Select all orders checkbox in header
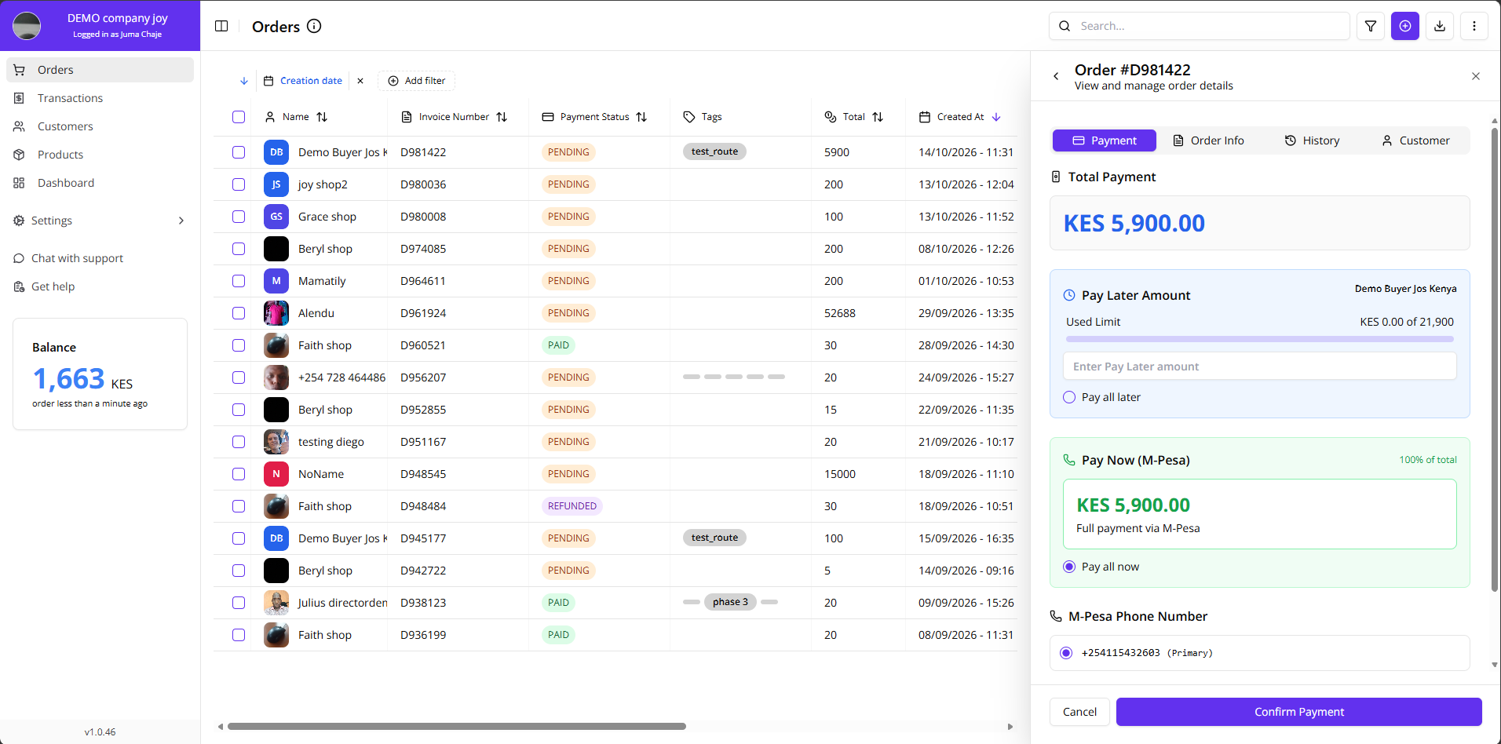The image size is (1501, 744). tap(239, 117)
